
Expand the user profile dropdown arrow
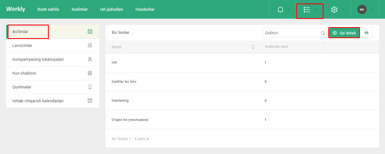pyautogui.click(x=371, y=10)
